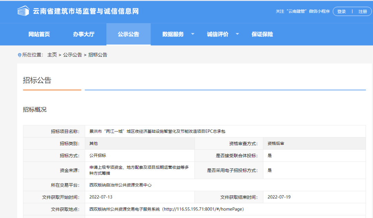
Task: Follow the 主页 breadcrumb link
Action: 52,55
